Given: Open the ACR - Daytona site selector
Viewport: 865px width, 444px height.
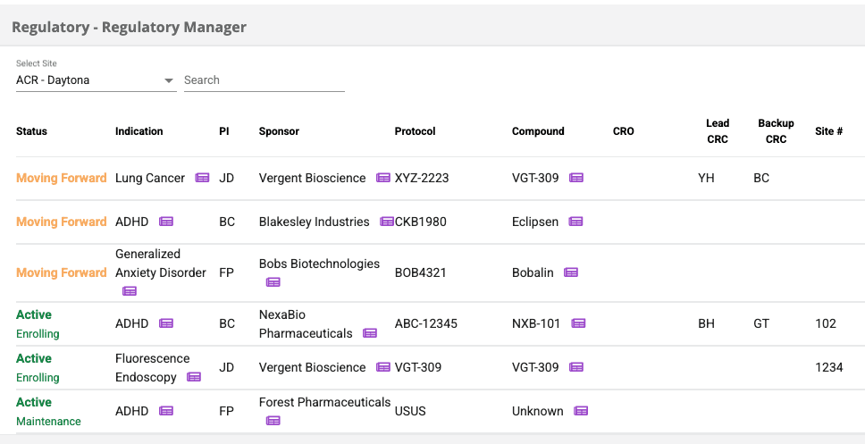Looking at the screenshot, I should [96, 80].
